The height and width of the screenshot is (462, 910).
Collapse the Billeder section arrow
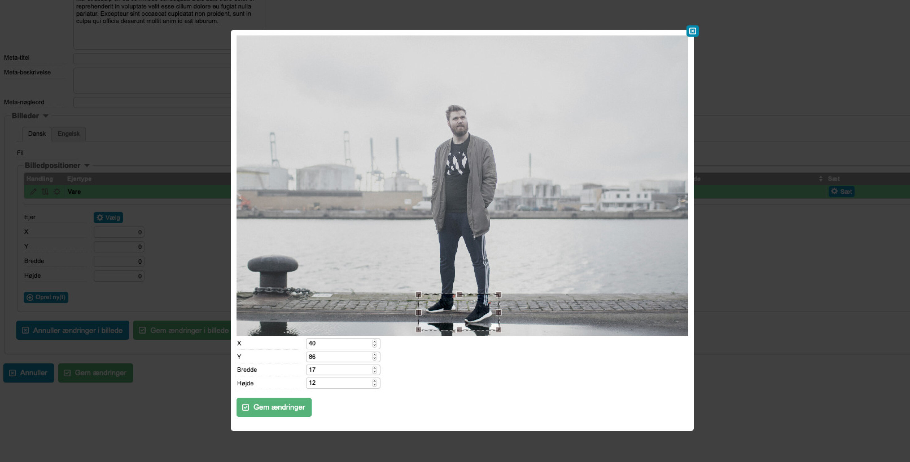[x=46, y=116]
